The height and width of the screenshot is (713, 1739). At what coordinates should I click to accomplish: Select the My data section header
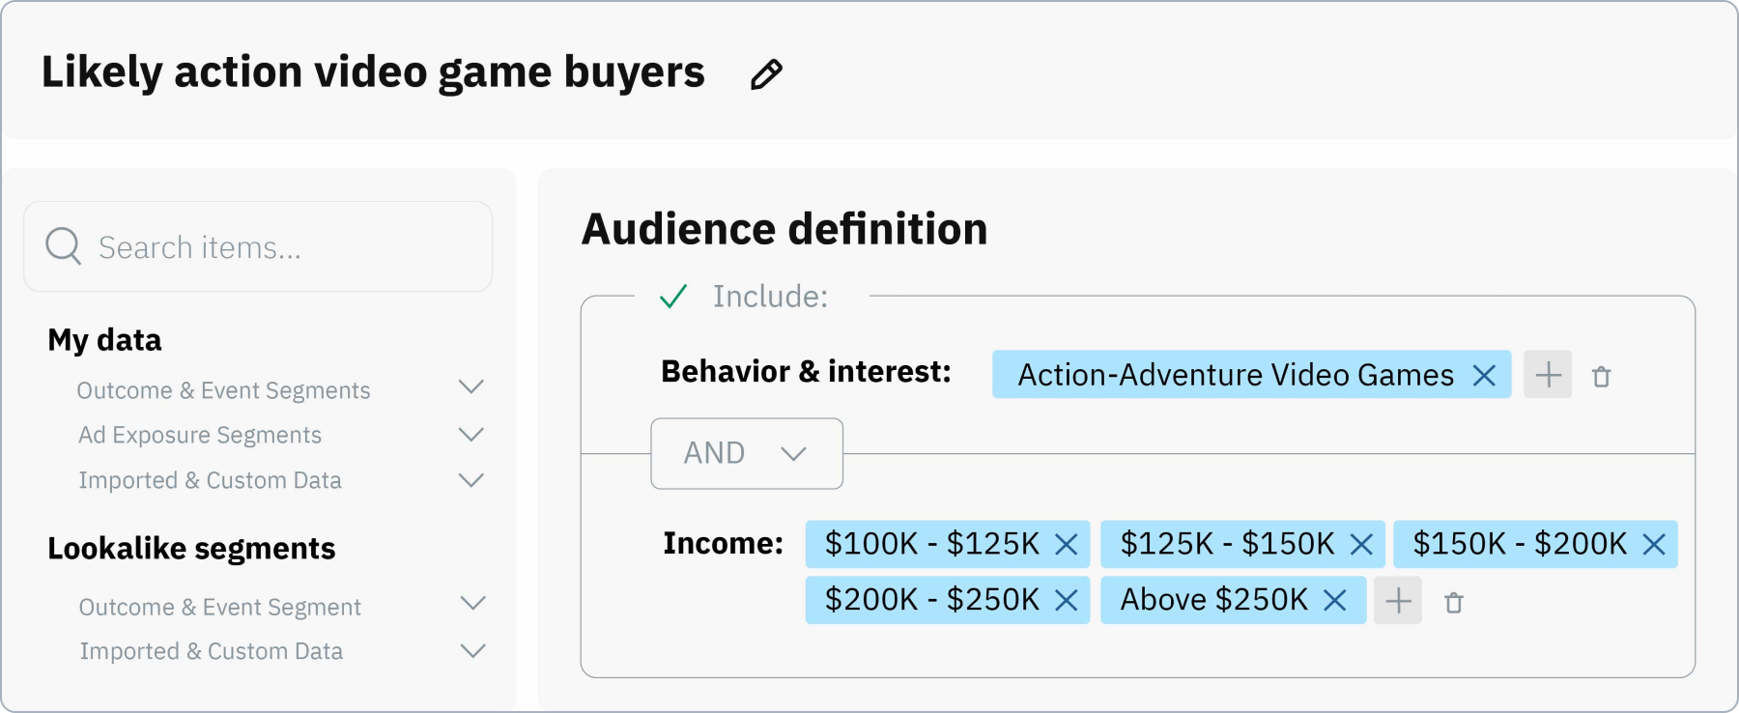(x=103, y=340)
